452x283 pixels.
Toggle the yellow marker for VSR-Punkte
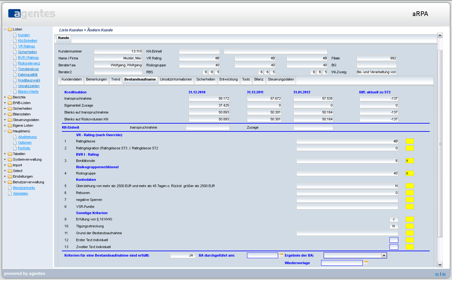tap(410, 207)
